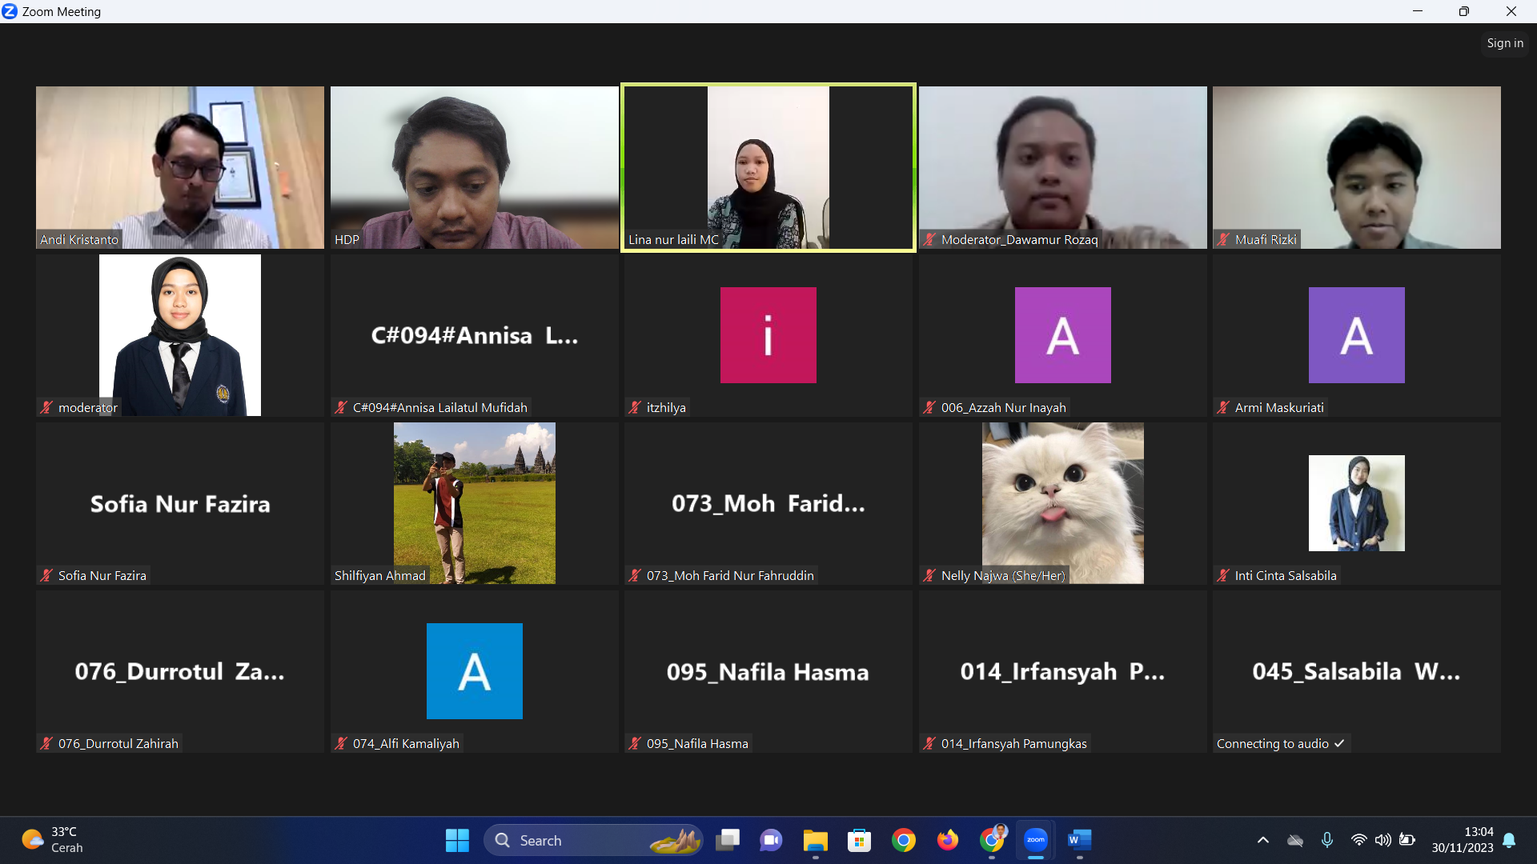The image size is (1537, 864).
Task: Click muted mic icon by Sofia Nur Fazira label
Action: 46,575
